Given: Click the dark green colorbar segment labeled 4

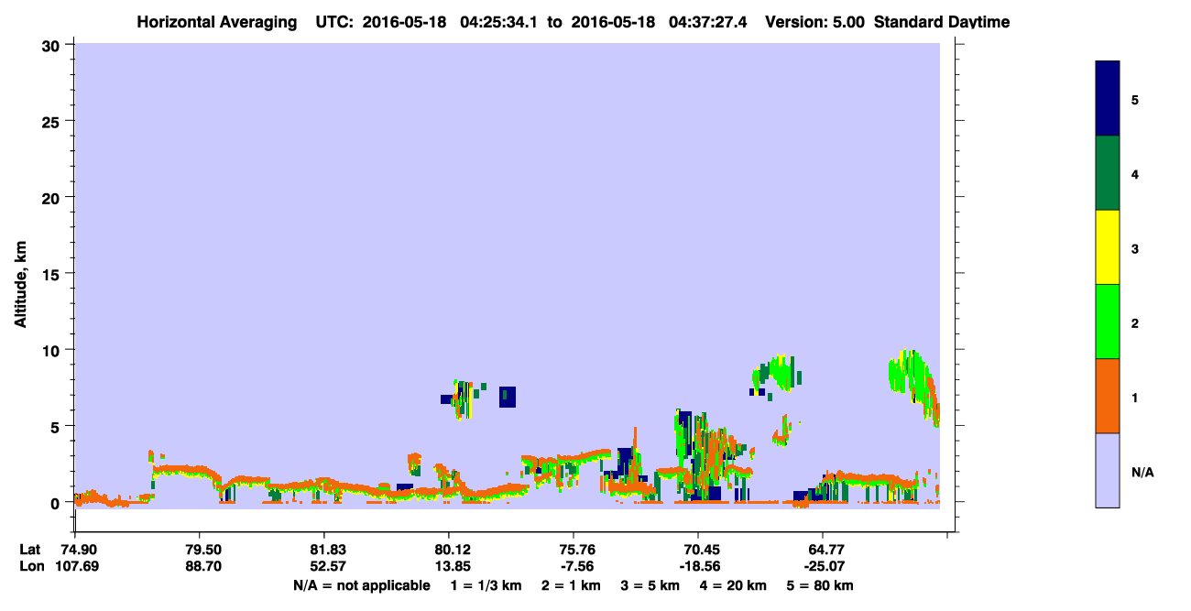Looking at the screenshot, I should click(x=1108, y=173).
